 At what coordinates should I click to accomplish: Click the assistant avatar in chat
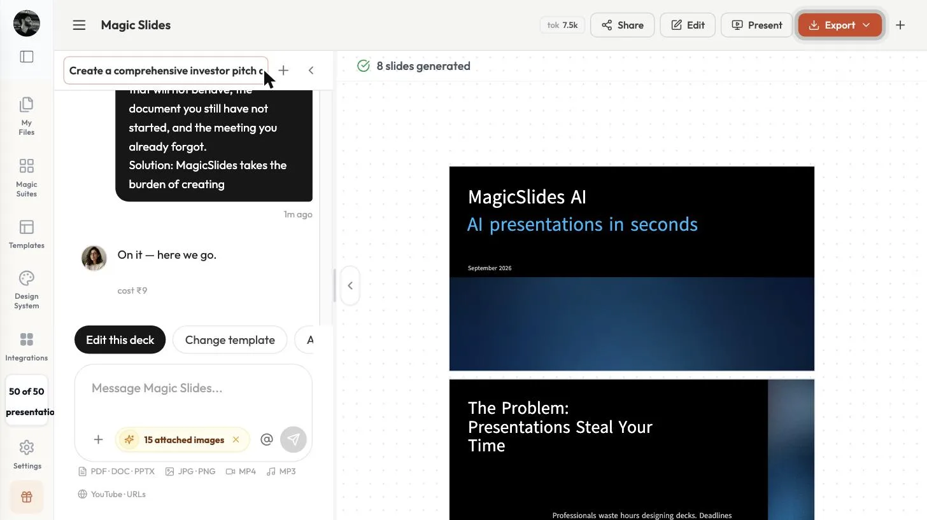click(x=94, y=258)
